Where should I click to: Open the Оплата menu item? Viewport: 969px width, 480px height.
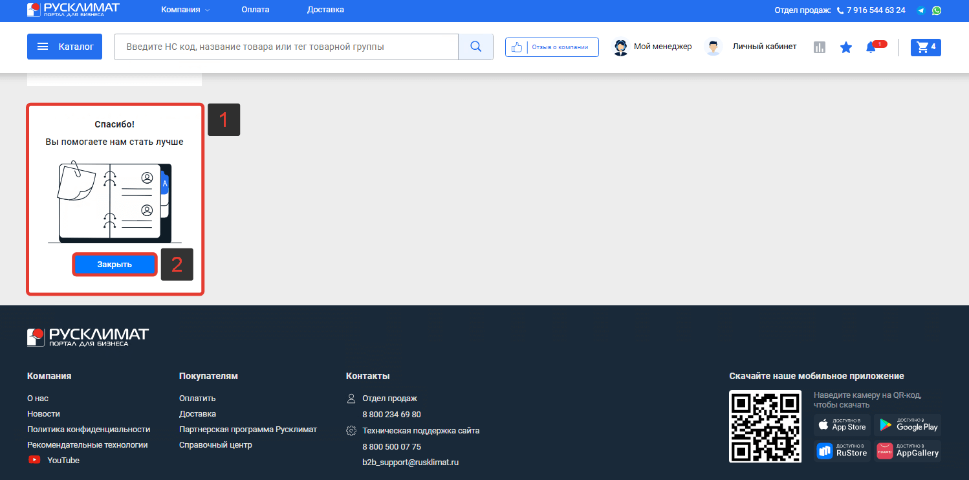256,10
